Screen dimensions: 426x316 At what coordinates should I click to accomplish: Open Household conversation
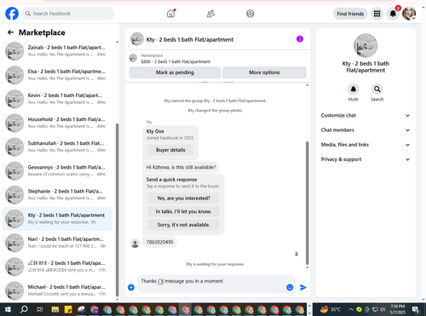click(x=58, y=123)
